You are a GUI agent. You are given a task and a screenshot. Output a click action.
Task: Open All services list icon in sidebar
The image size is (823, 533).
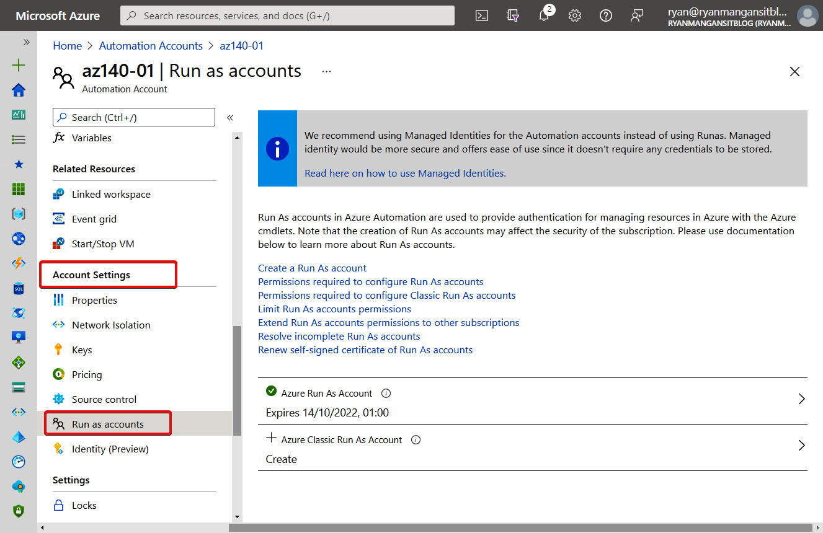click(19, 139)
